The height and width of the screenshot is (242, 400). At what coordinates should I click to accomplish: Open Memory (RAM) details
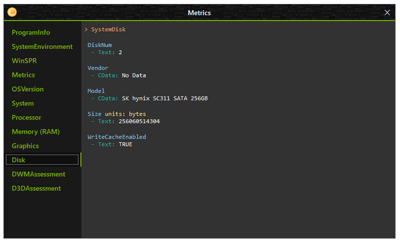click(x=36, y=132)
